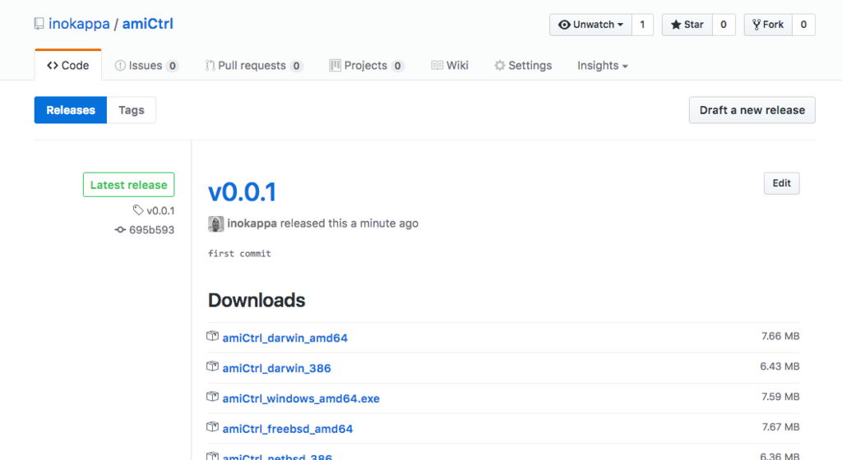Switch to the Code tab
Screen dimensions: 842x460
(68, 66)
